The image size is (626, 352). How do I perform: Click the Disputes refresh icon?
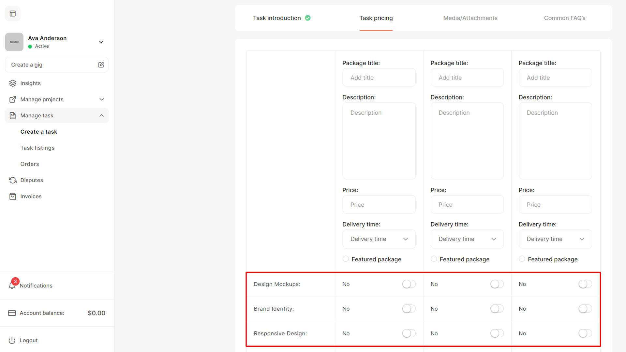[13, 180]
